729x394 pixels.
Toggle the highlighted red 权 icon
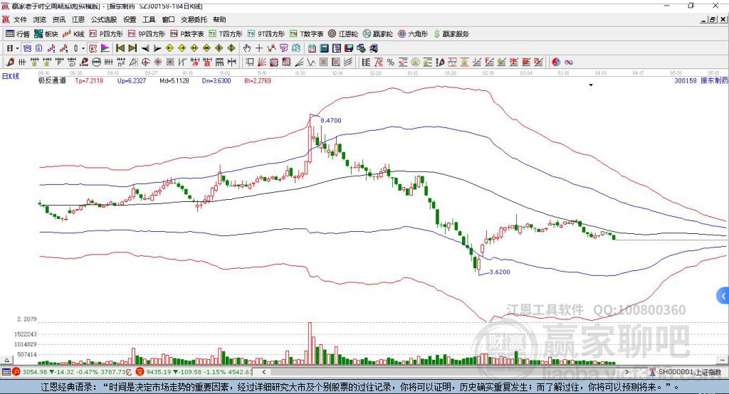pyautogui.click(x=93, y=48)
